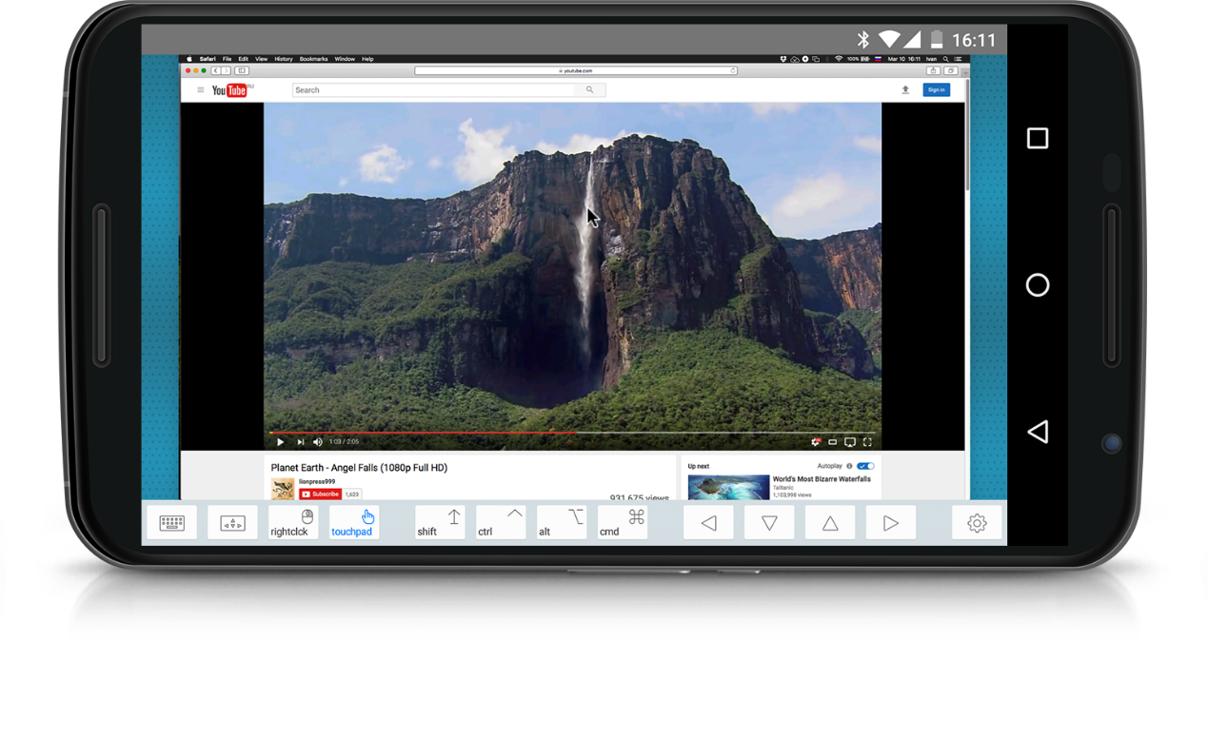Enable the rightclck mouse mode

point(293,522)
